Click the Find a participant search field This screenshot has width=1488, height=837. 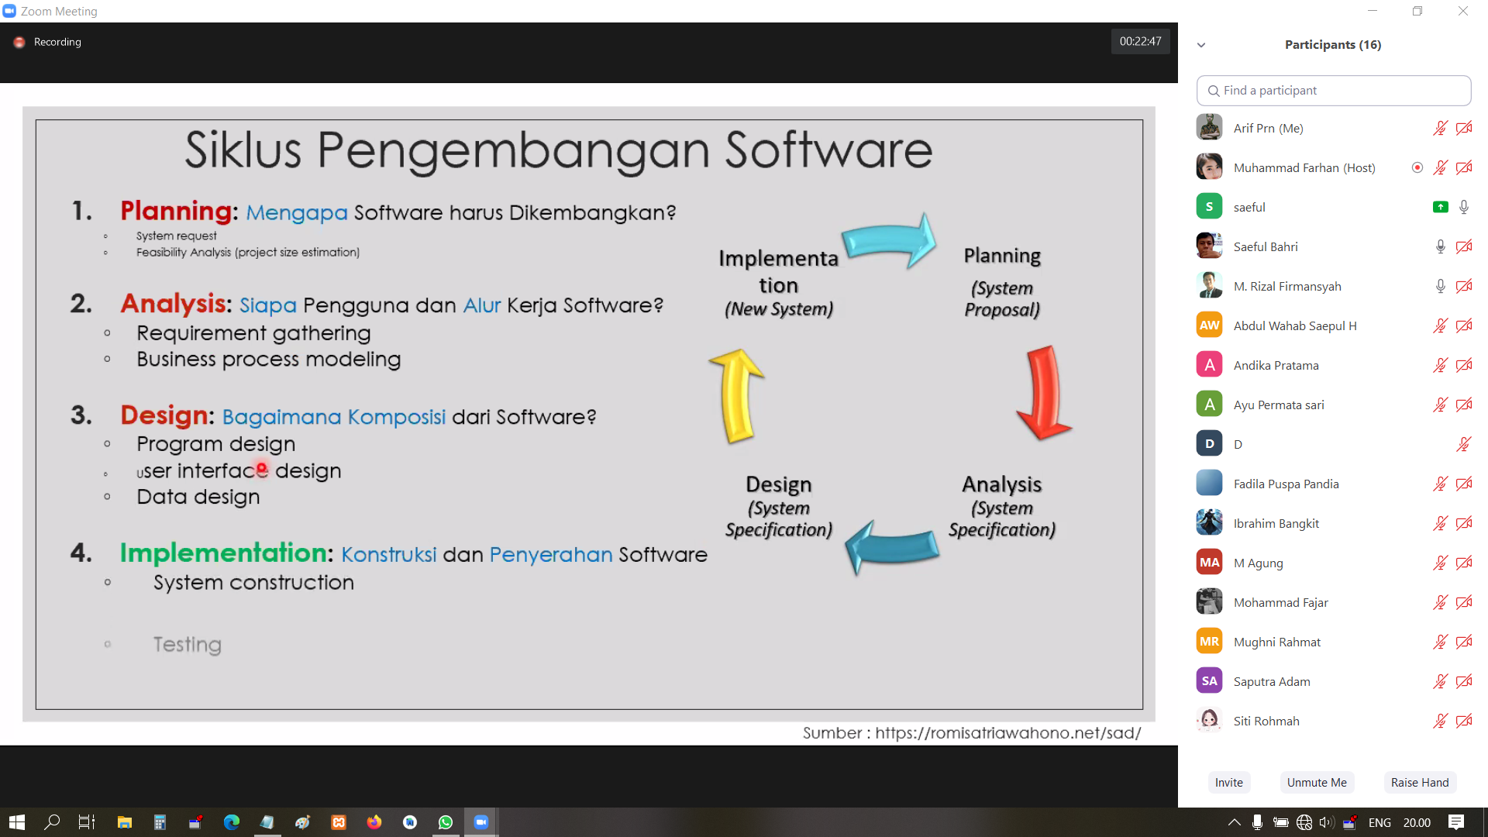point(1334,91)
